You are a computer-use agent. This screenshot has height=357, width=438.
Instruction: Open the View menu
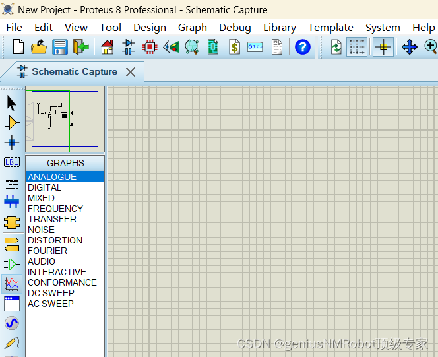point(76,27)
